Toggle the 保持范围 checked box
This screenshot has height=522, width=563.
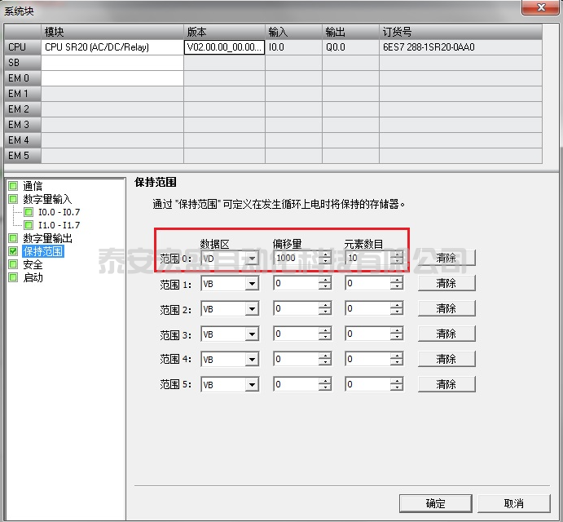pyautogui.click(x=13, y=252)
